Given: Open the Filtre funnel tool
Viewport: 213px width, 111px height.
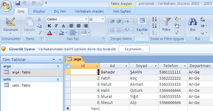Looking at the screenshot, I should coord(166,24).
